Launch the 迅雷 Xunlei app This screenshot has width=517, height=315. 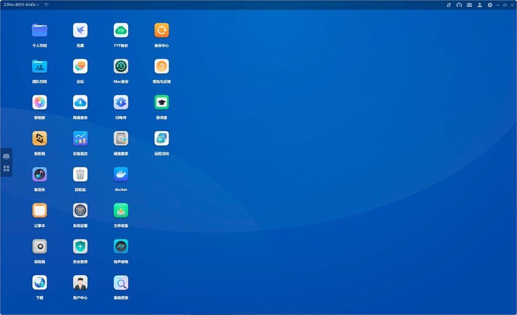click(x=80, y=30)
